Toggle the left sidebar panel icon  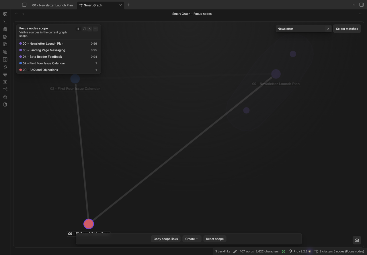click(24, 5)
